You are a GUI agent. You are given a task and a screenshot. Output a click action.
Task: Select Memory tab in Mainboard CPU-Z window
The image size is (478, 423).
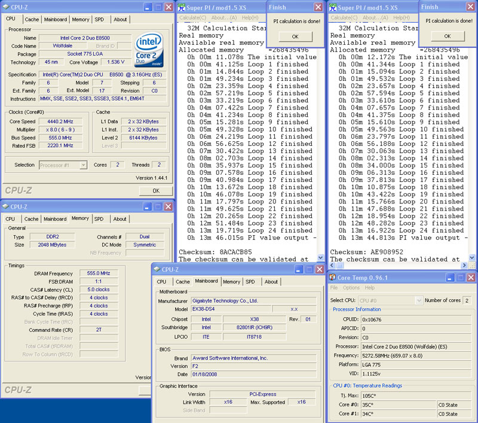pos(231,282)
